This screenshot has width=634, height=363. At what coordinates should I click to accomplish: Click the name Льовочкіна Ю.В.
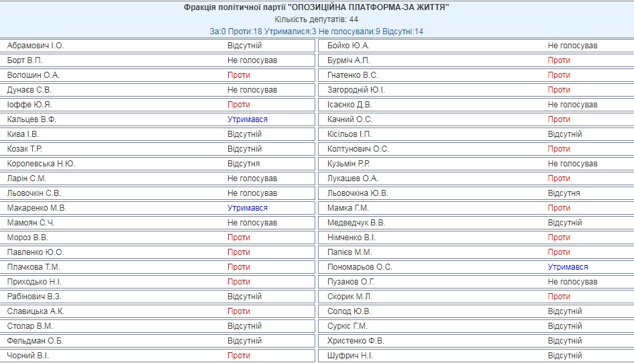pyautogui.click(x=358, y=193)
